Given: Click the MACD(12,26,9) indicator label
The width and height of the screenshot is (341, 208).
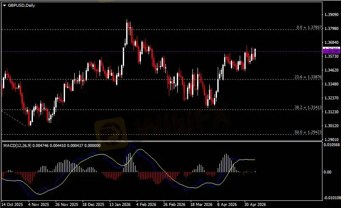Looking at the screenshot, I should click(x=17, y=145).
